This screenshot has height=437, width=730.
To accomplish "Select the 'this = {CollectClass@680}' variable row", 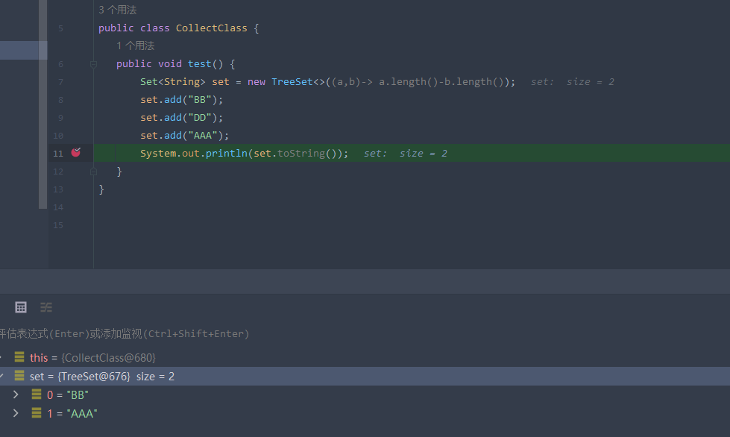I will pos(92,358).
